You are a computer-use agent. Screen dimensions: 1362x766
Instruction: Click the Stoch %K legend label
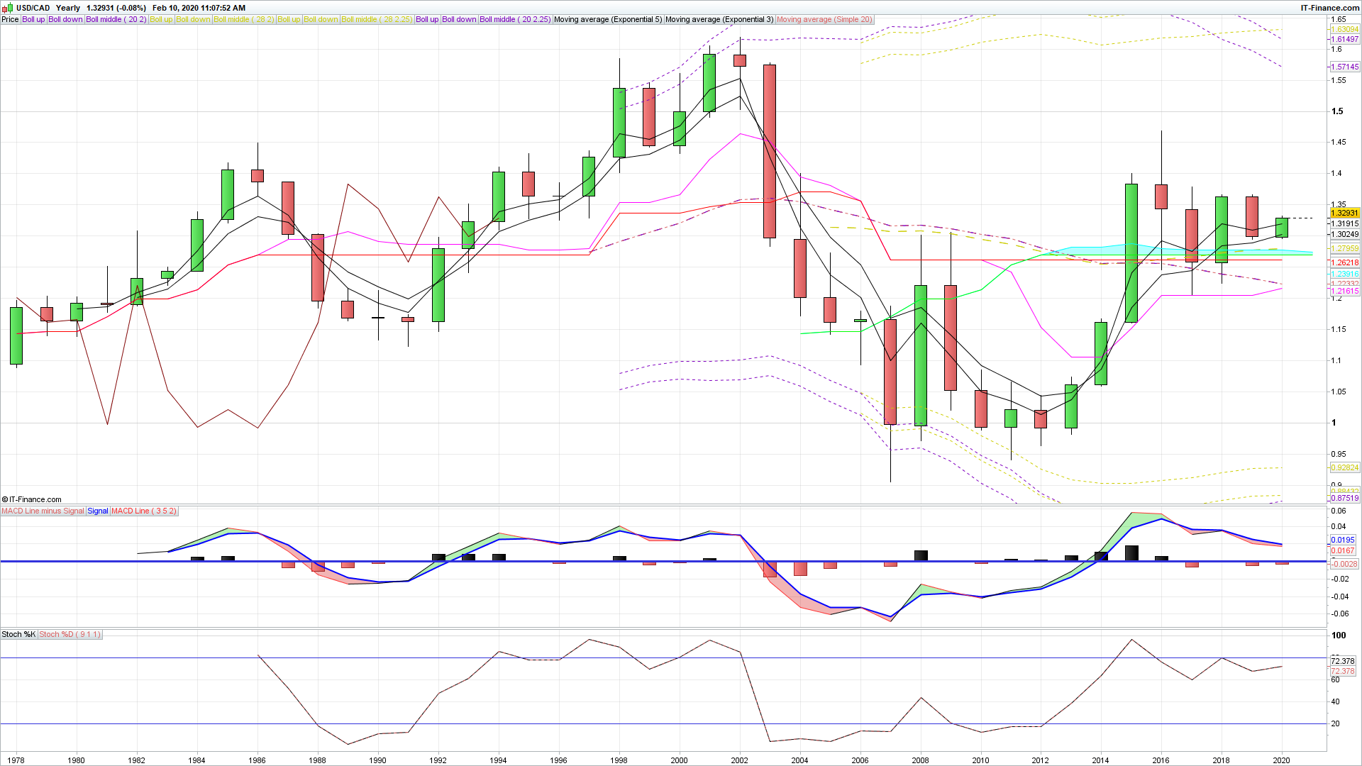[18, 634]
